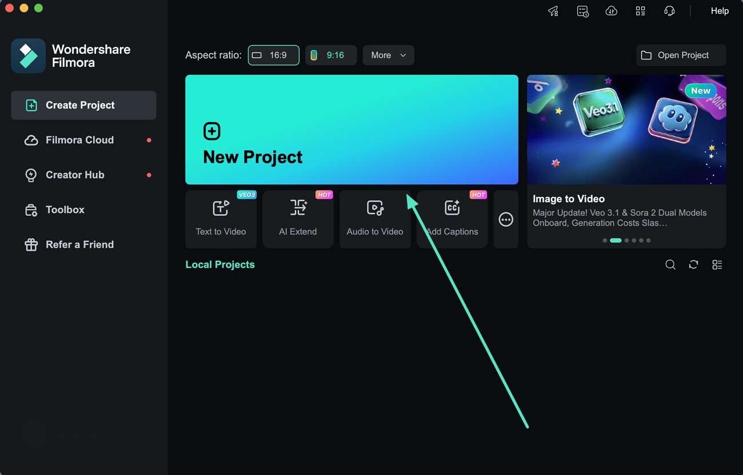Click the "Aspect ratio:" label
The image size is (743, 475).
(x=213, y=55)
